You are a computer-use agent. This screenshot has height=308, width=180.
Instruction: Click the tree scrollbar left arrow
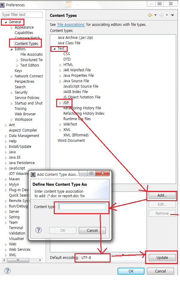4,260
